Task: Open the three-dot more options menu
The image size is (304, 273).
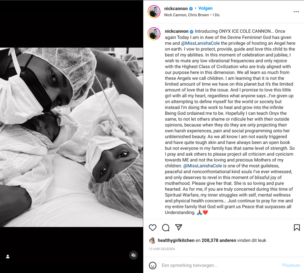Action: pyautogui.click(x=296, y=12)
